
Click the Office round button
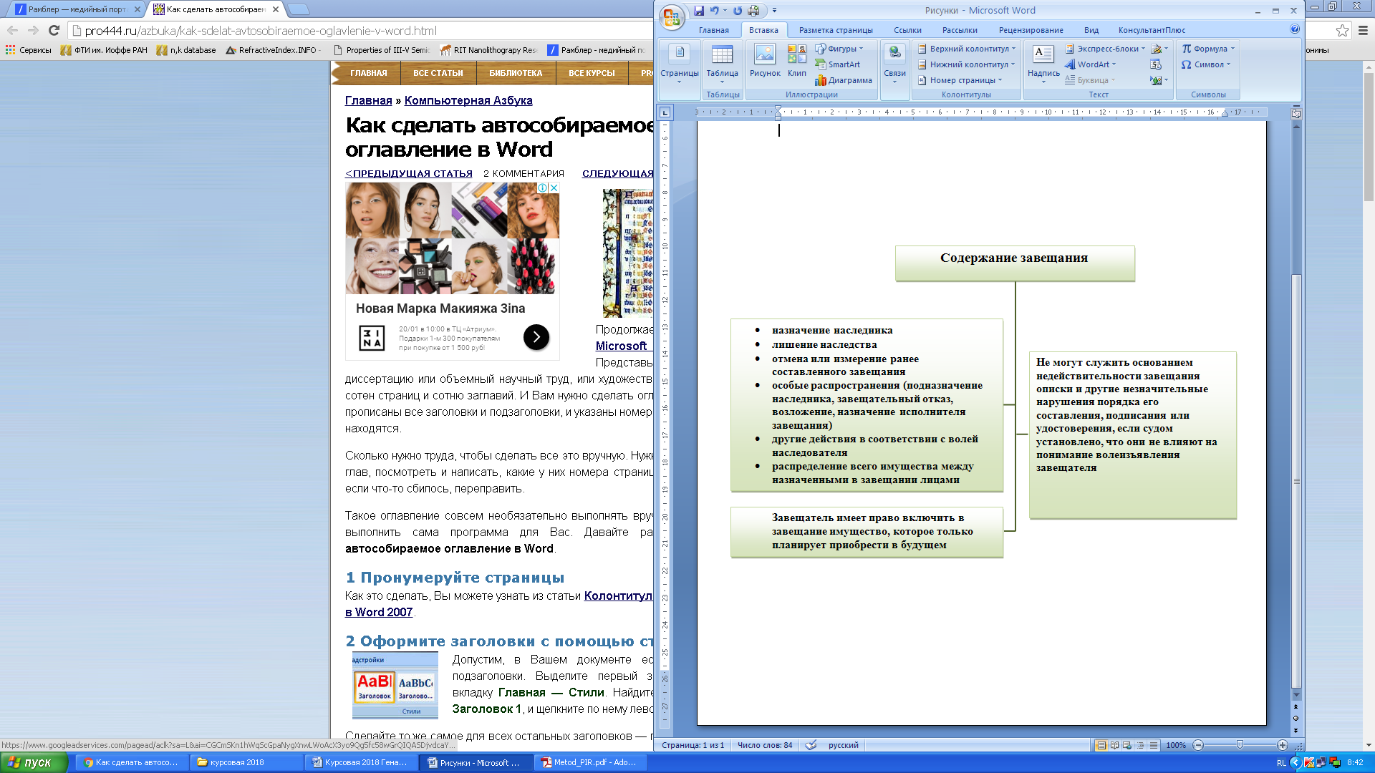[672, 18]
